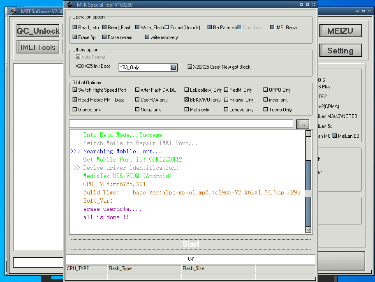This screenshot has width=375, height=282.
Task: Click the CPU_TYPE:mt6765,S01 log line
Action: pyautogui.click(x=114, y=184)
